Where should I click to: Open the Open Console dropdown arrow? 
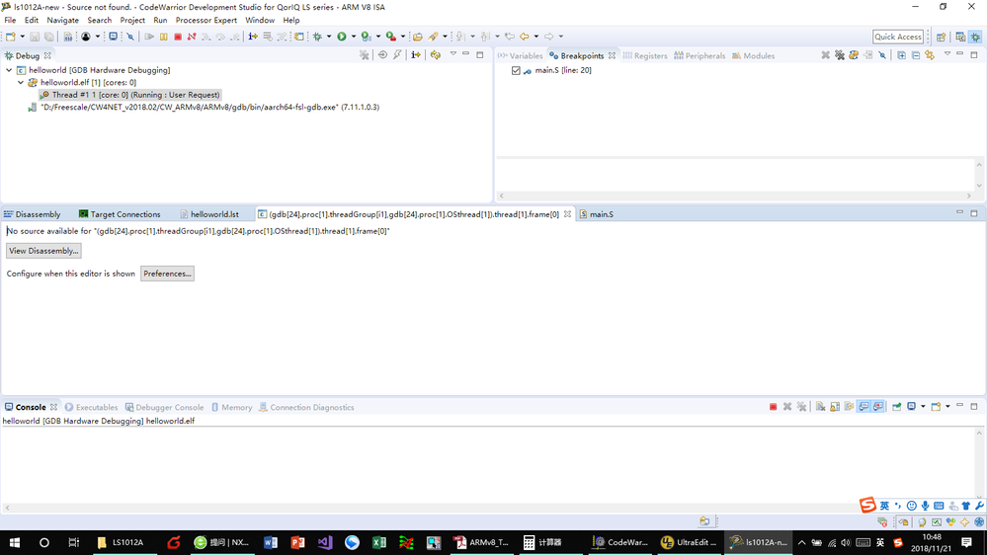(947, 407)
